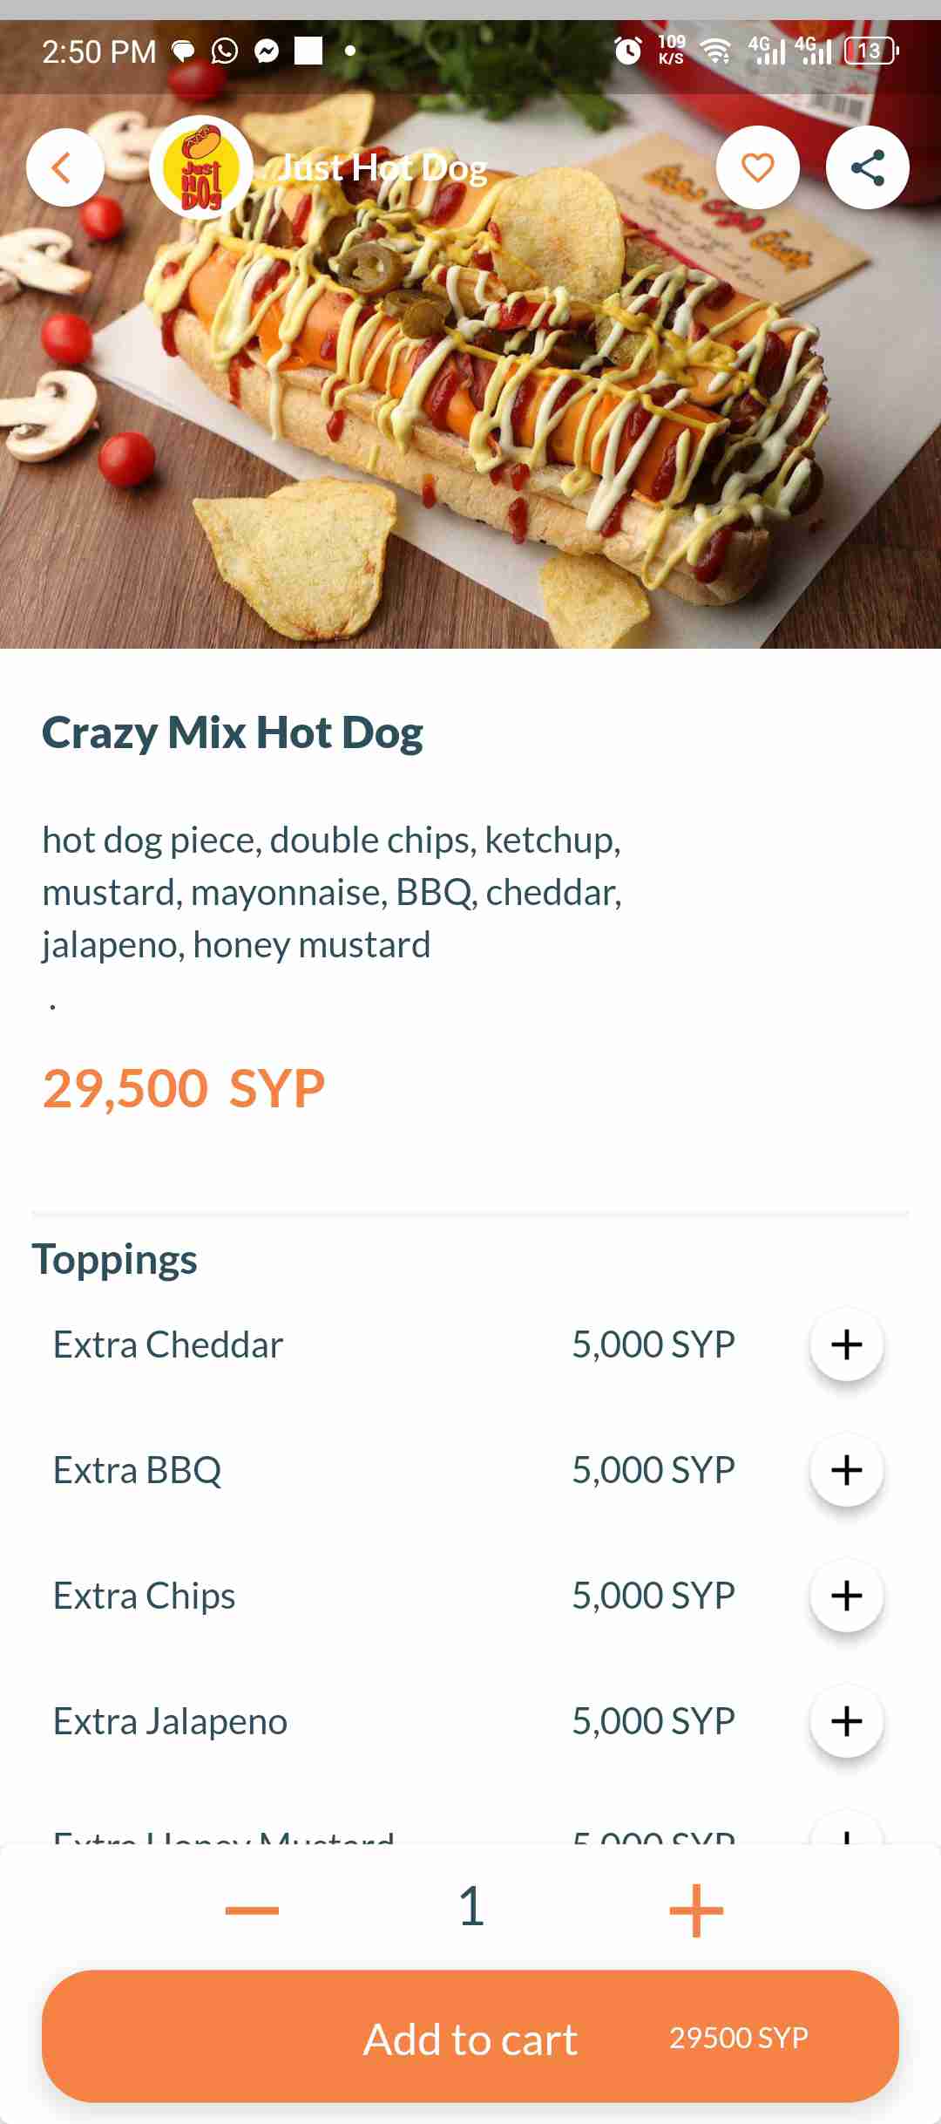Tap the Just Hot Dog restaurant name
The width and height of the screenshot is (941, 2124).
[x=383, y=168]
